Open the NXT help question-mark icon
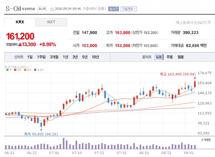This screenshot has height=157, width=215. [x=209, y=22]
